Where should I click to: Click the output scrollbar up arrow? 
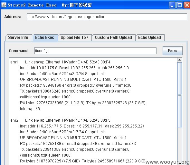tap(180, 60)
